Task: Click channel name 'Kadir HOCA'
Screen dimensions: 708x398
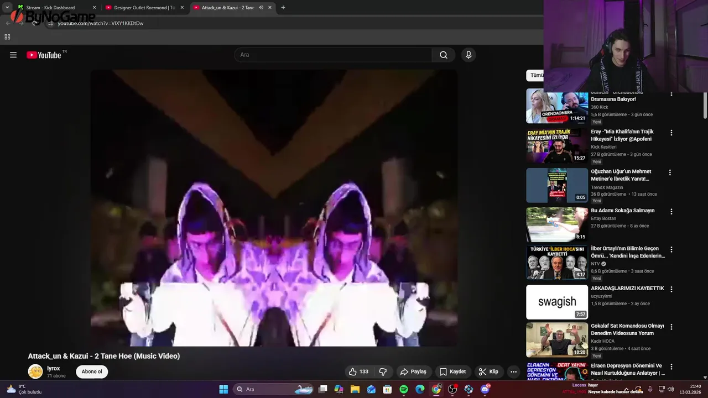Action: click(x=602, y=341)
